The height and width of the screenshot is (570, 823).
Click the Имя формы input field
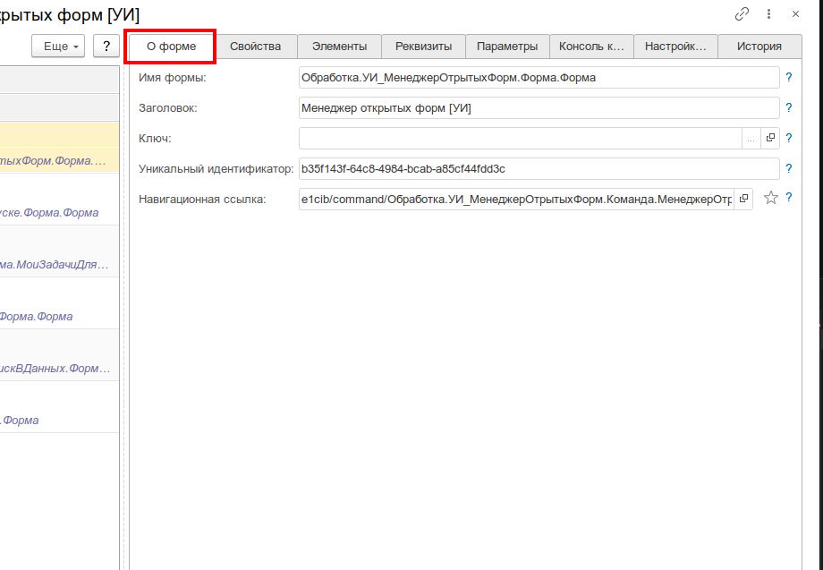point(539,78)
